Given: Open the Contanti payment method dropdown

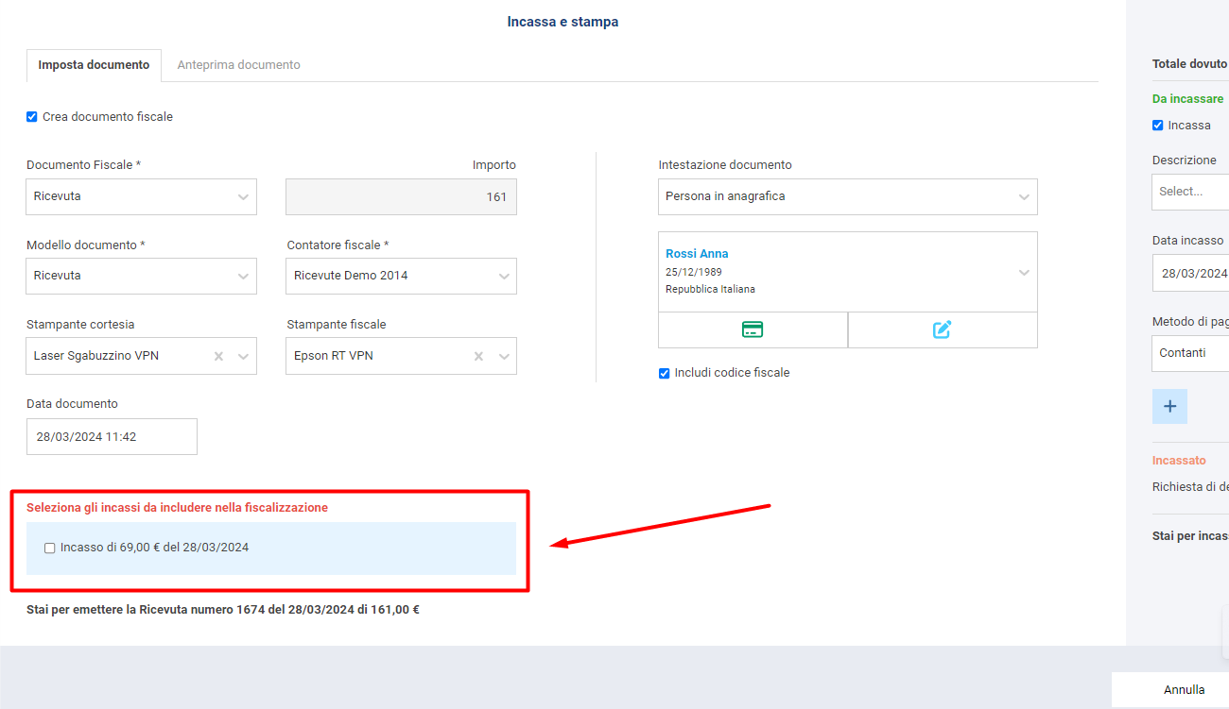Looking at the screenshot, I should click(x=1191, y=353).
